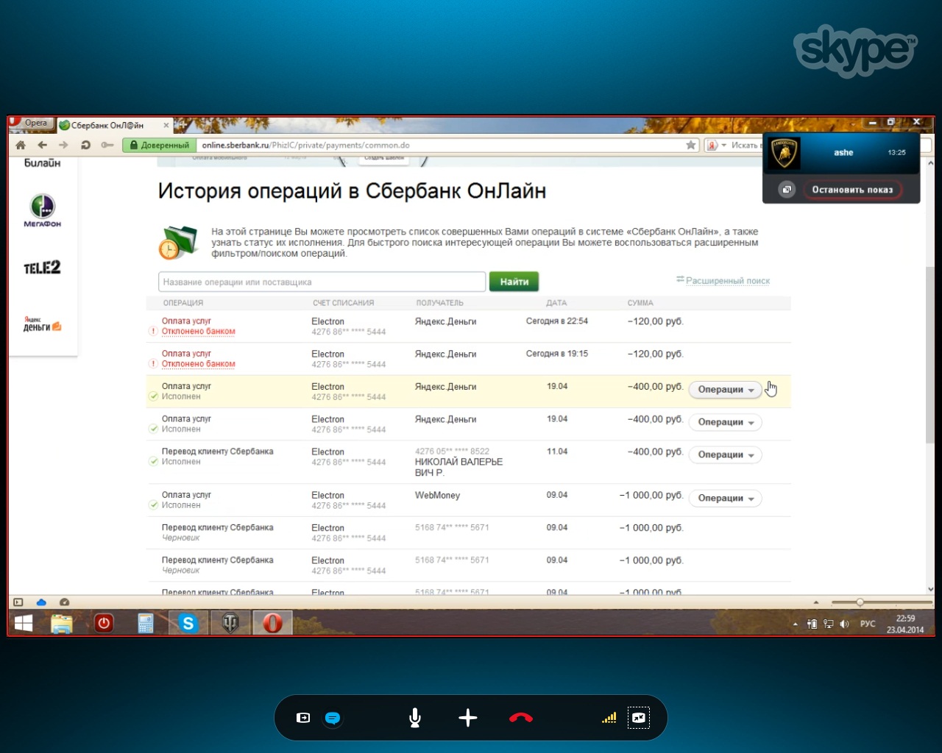Toggle the Opera panel button in status bar
Viewport: 942px width, 753px height.
pos(18,602)
